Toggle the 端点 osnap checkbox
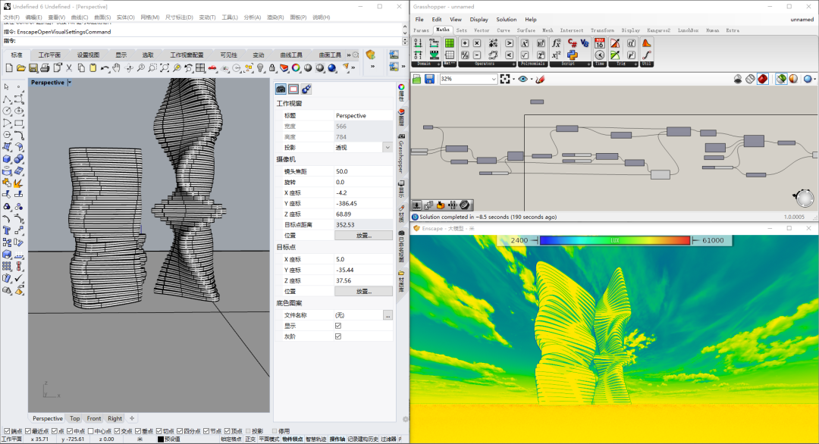The image size is (819, 444). 7,431
